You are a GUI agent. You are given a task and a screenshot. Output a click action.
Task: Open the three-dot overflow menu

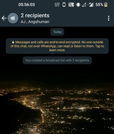[109, 18]
